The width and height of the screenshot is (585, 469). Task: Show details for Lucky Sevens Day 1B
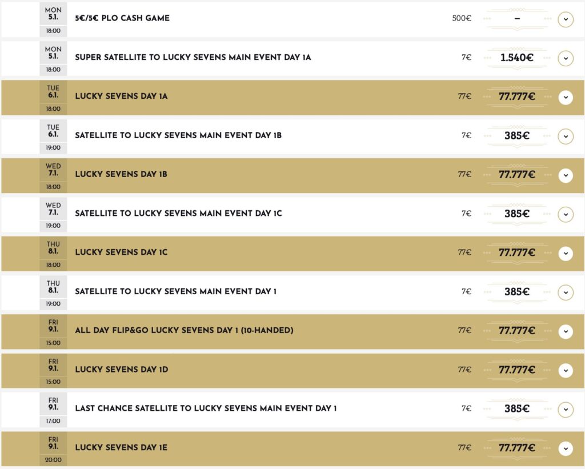(x=565, y=175)
